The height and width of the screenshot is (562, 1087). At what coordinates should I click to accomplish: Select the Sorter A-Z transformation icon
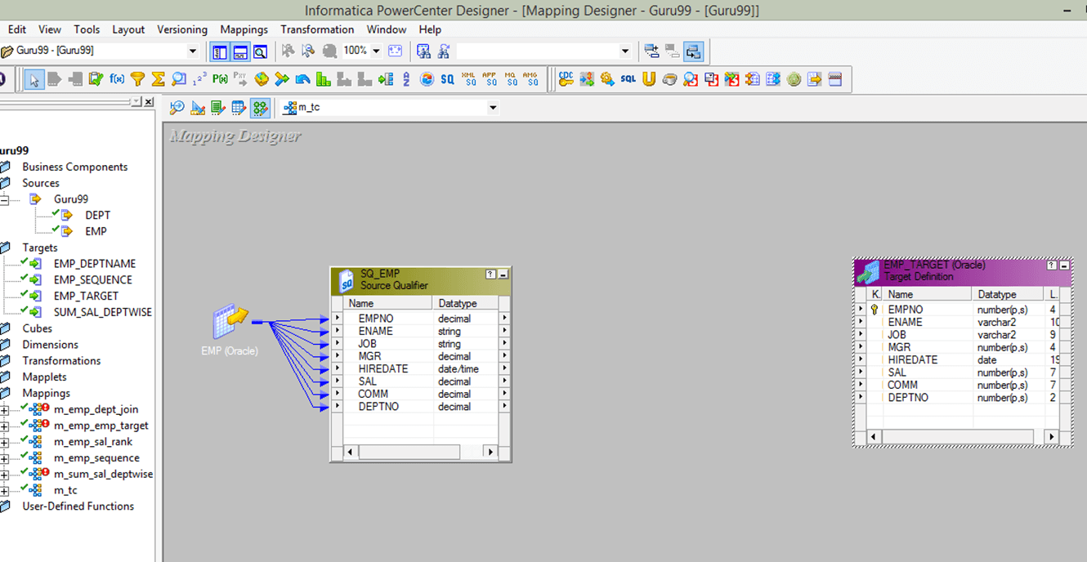[406, 79]
